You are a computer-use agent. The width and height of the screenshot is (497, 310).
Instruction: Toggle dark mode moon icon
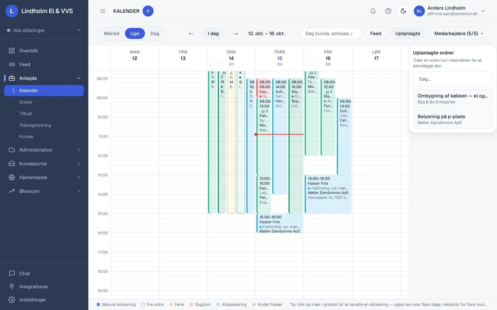[404, 11]
